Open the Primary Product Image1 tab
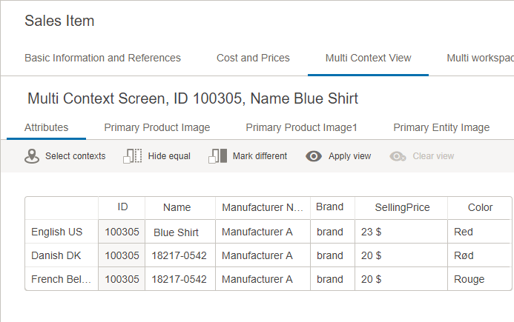Image resolution: width=514 pixels, height=322 pixels. tap(301, 127)
